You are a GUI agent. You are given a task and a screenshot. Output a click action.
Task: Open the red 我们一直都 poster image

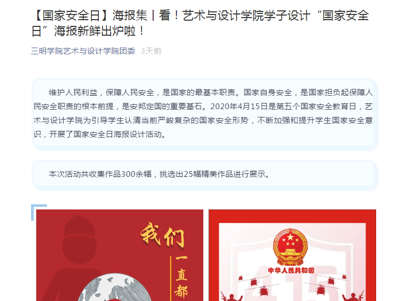tap(120, 255)
